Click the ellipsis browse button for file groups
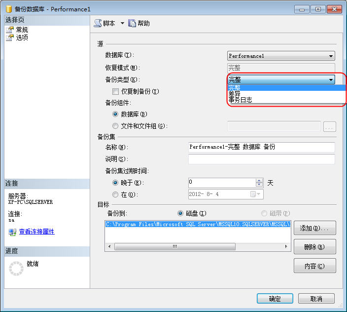This screenshot has width=347, height=312. [x=330, y=126]
